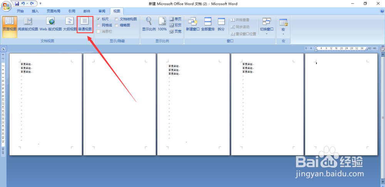Open the 审阅 tab
385x187 pixels.
click(x=102, y=11)
